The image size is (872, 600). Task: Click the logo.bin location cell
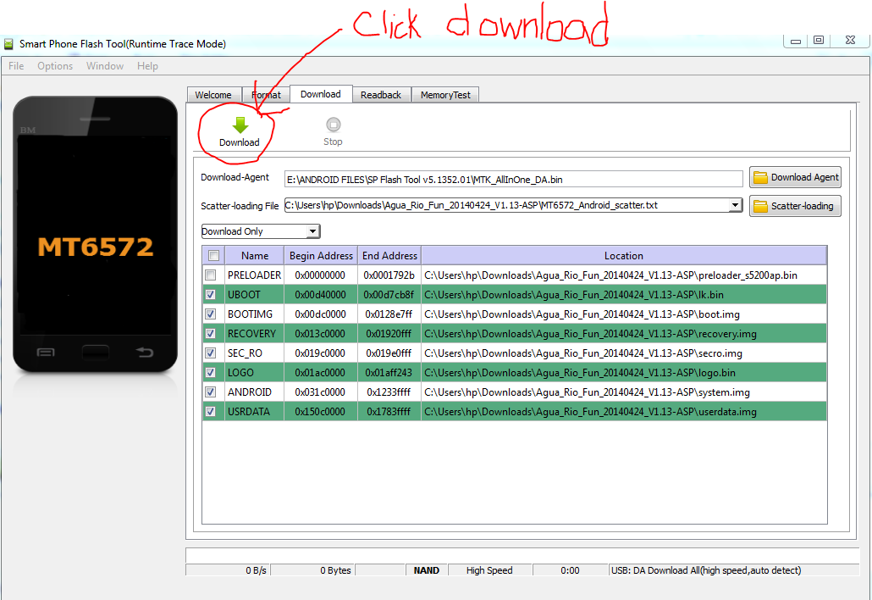tap(623, 372)
